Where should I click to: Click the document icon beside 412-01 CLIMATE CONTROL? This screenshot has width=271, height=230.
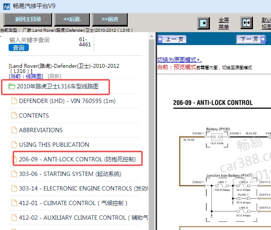(14, 203)
